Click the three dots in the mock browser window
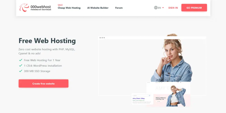 [102, 38]
